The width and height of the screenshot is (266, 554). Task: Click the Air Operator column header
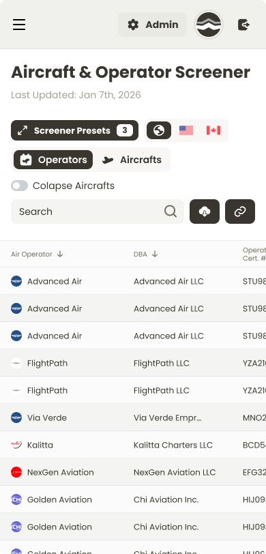31,254
